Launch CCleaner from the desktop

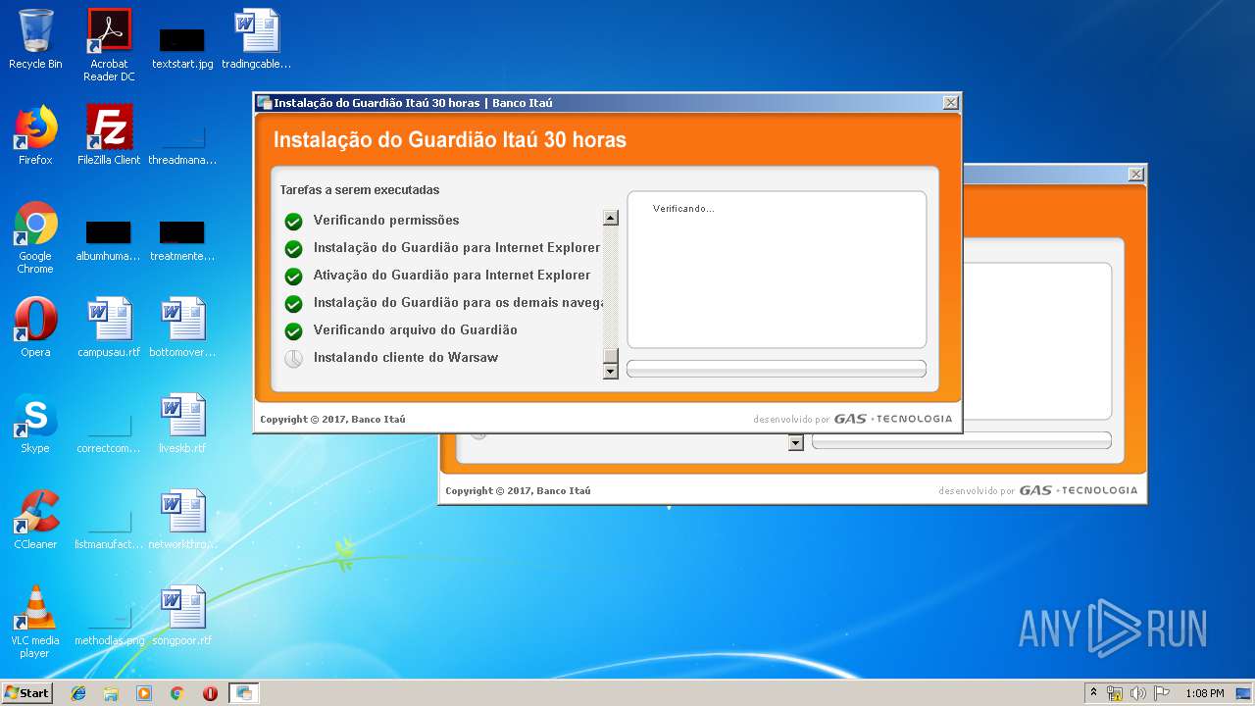[x=35, y=520]
